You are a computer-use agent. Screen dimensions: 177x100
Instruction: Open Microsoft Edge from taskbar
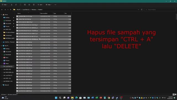tap(76, 98)
